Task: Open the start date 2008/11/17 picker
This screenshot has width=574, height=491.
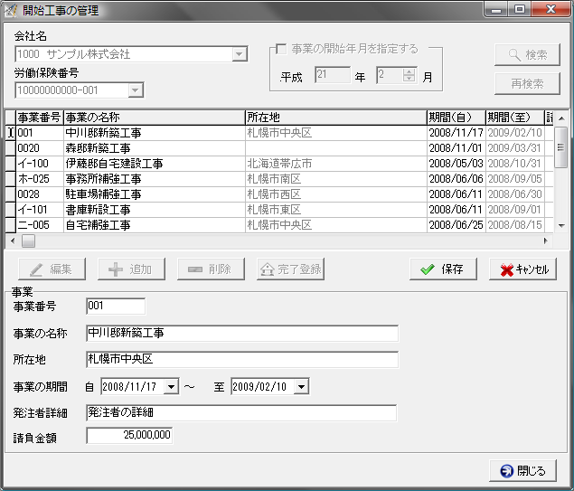Action: 172,387
